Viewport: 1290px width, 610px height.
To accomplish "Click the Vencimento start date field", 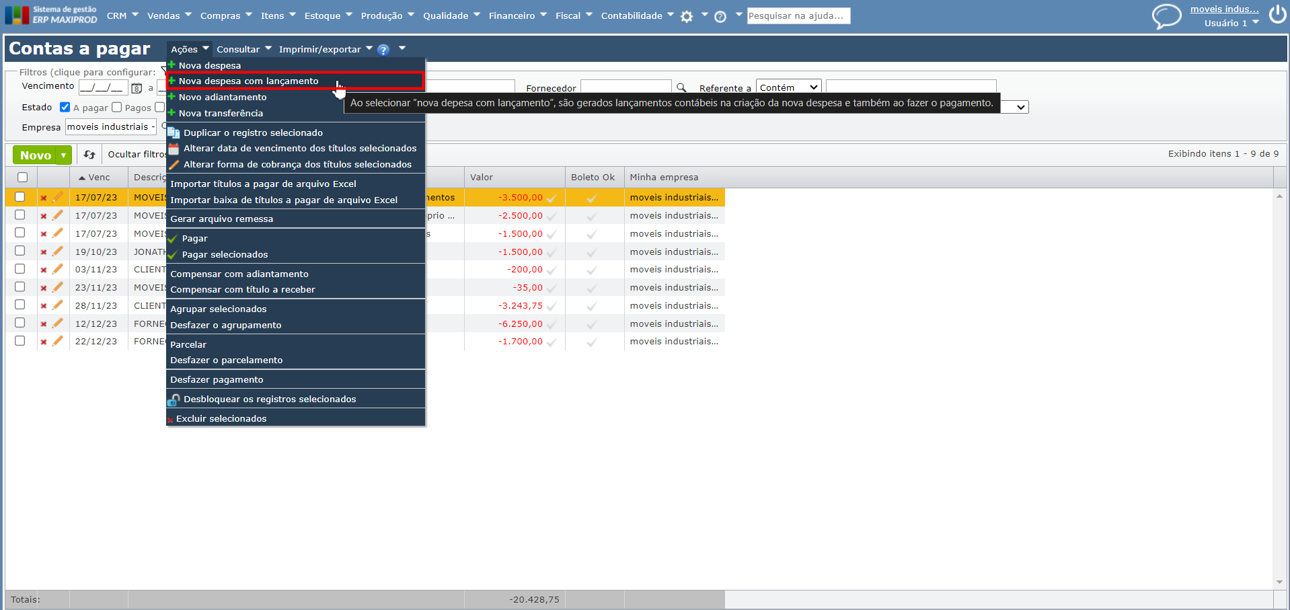I will point(103,87).
